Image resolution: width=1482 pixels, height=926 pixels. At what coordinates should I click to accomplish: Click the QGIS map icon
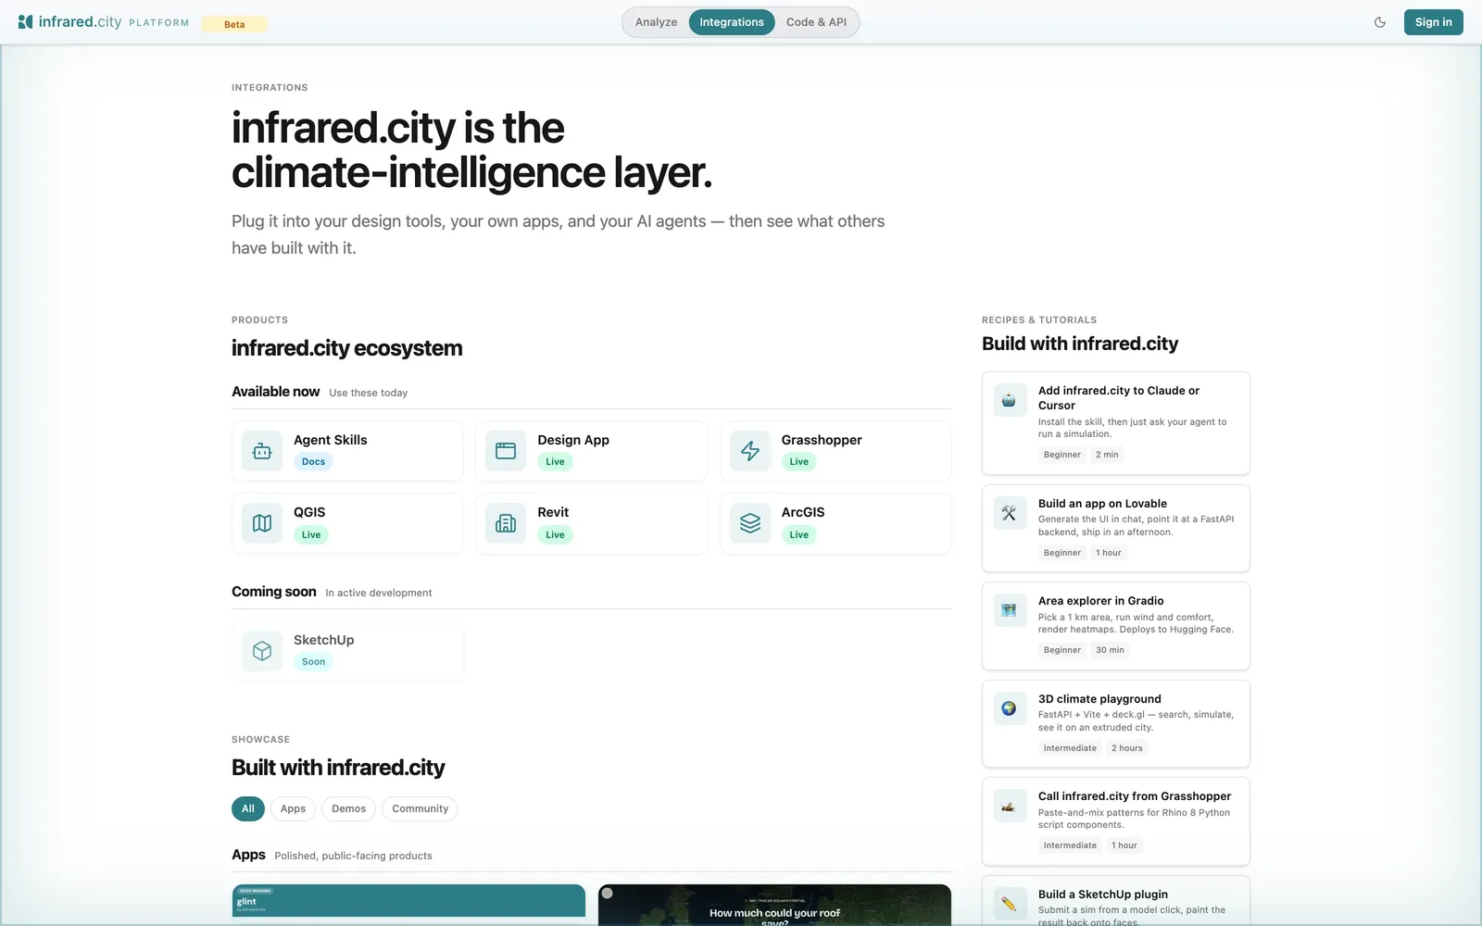tap(262, 523)
